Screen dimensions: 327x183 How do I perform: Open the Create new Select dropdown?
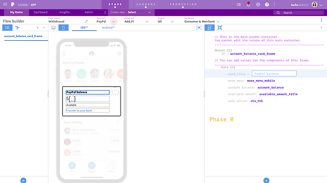click(131, 12)
